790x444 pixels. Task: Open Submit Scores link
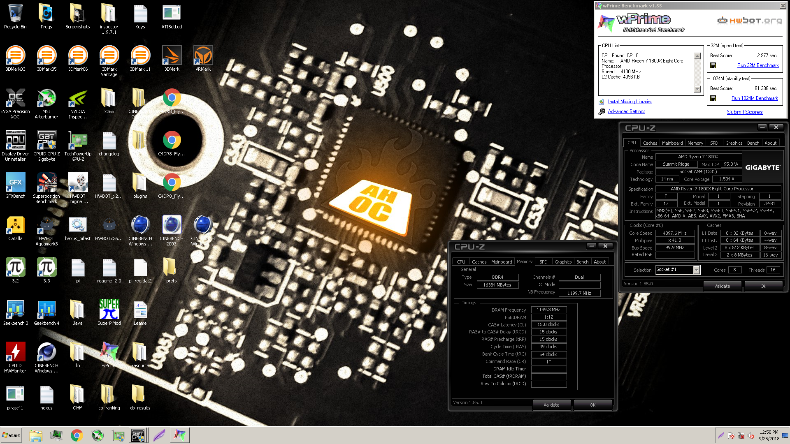coord(745,112)
